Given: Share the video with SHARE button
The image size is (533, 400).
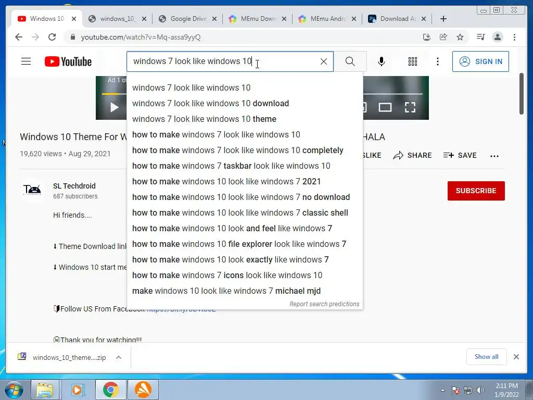Looking at the screenshot, I should [412, 155].
